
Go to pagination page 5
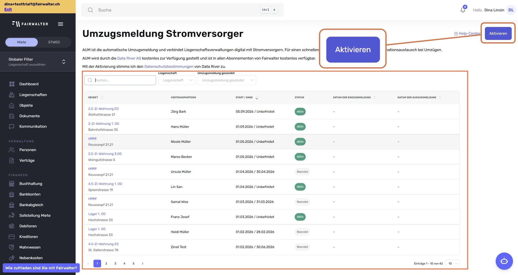(x=134, y=264)
